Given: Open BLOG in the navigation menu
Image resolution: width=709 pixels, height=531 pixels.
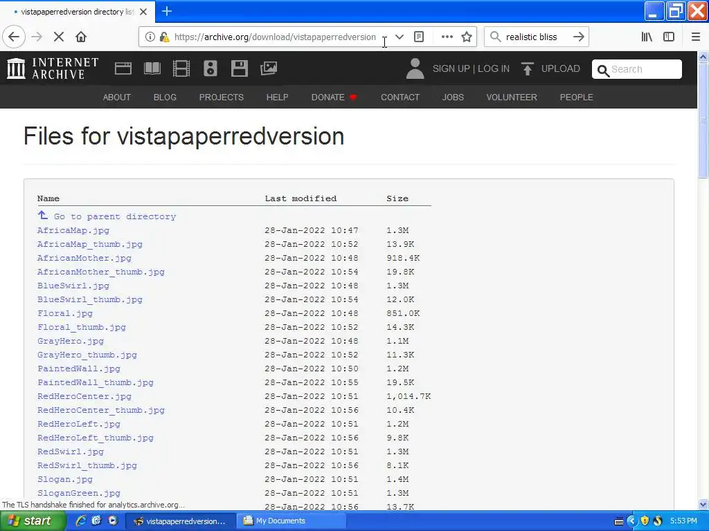Looking at the screenshot, I should coord(165,97).
